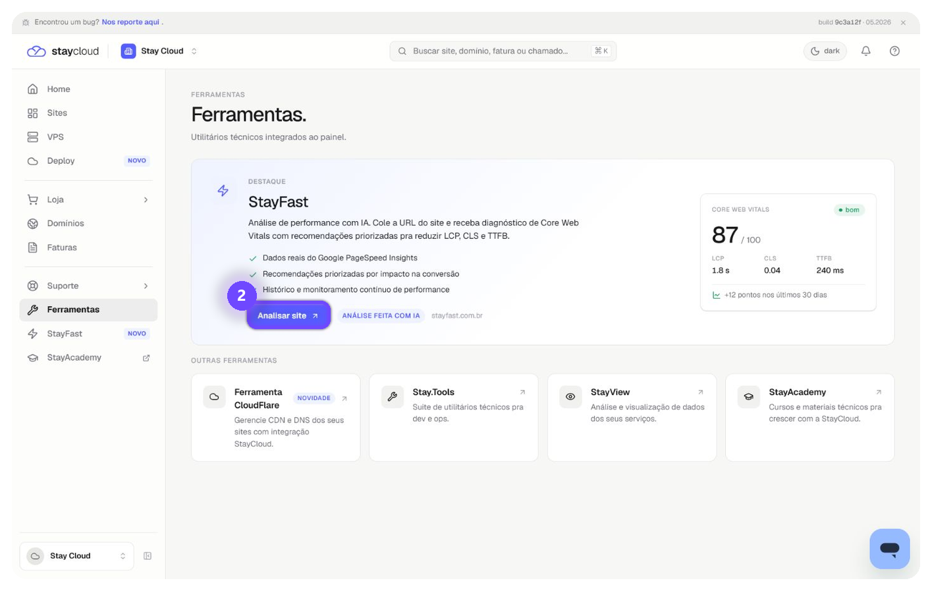Go to Home in the sidebar
Viewport: 932px width, 591px height.
click(88, 89)
